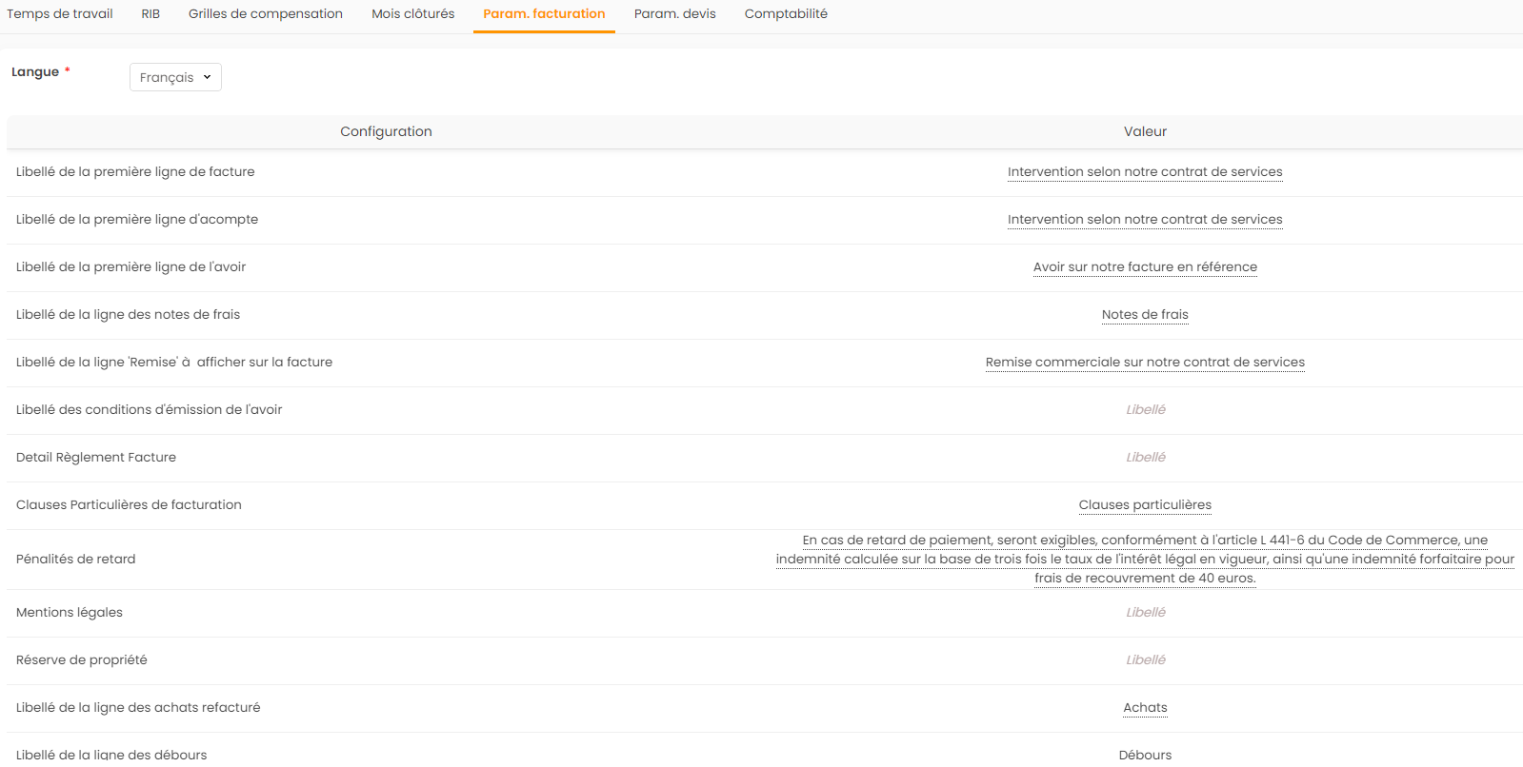This screenshot has width=1523, height=767.
Task: Fill the empty conditions d'émission de l'avoir field
Action: coord(1145,410)
